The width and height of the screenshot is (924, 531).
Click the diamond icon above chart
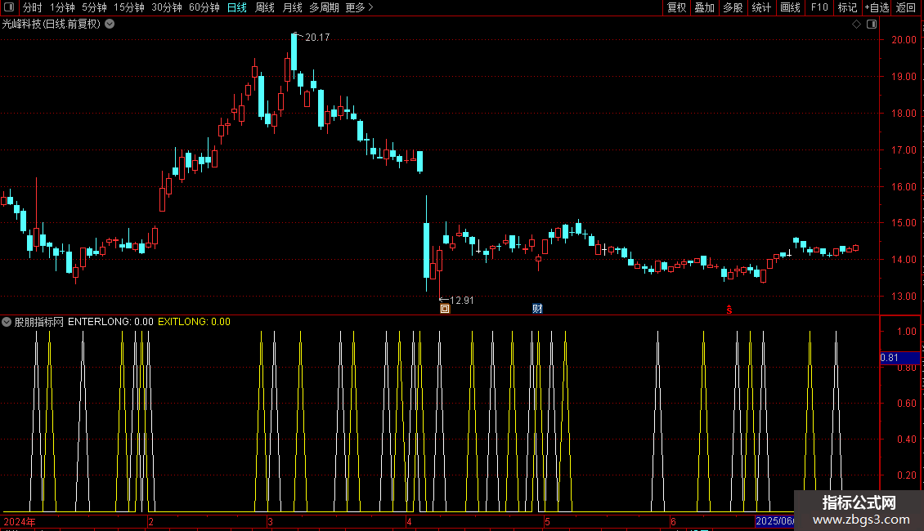[x=857, y=25]
